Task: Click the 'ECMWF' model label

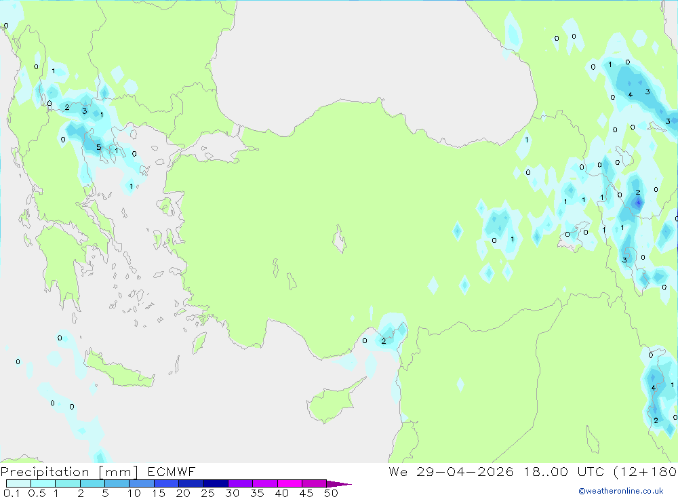Action: [172, 471]
